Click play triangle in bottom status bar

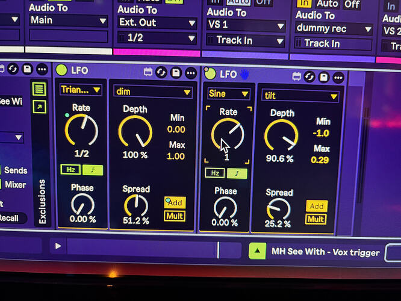point(58,246)
